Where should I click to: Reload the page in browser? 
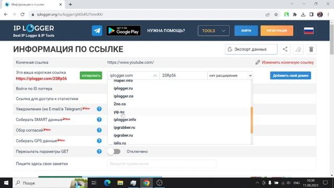pos(22,15)
